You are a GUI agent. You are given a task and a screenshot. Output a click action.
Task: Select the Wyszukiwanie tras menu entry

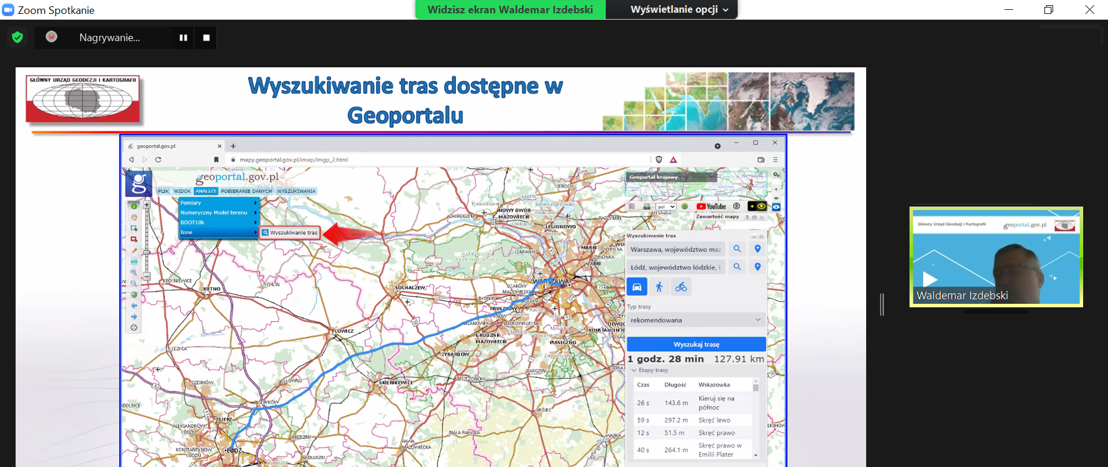290,232
